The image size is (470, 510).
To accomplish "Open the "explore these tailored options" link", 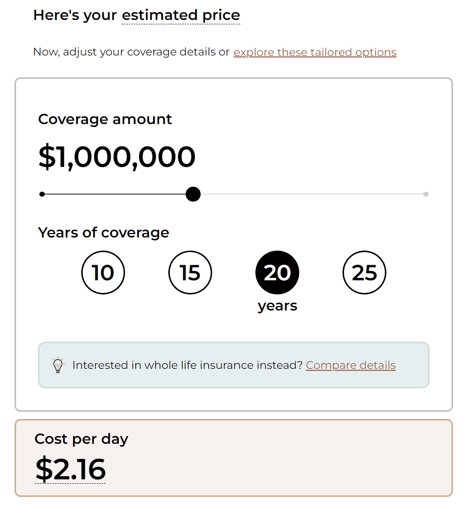I will 315,52.
